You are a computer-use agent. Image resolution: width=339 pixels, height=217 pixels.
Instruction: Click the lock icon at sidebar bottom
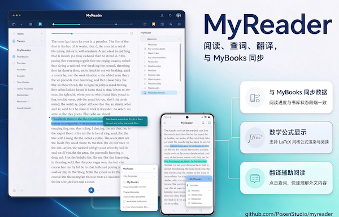(x=14, y=190)
